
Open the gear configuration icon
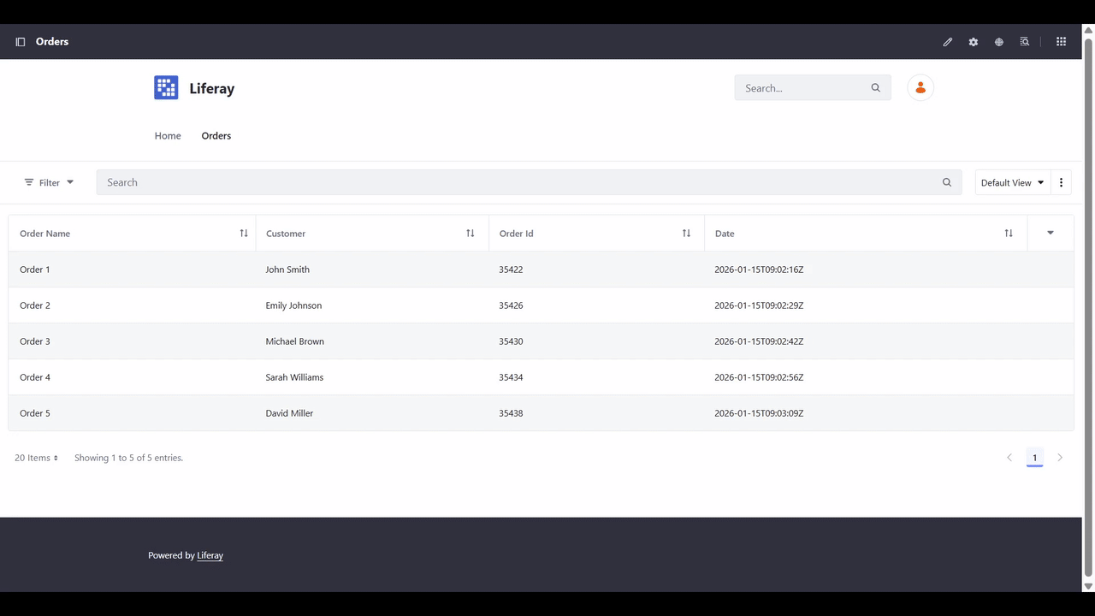click(x=974, y=42)
